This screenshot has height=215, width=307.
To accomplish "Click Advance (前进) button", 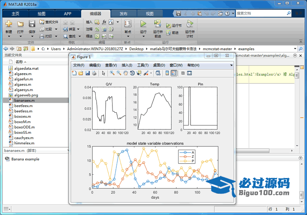I will coord(173,33).
